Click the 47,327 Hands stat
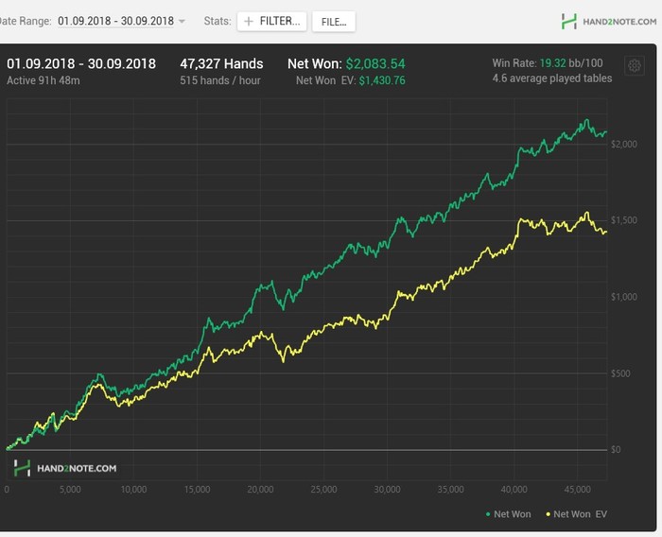Screen dimensions: 662x537 coord(223,64)
